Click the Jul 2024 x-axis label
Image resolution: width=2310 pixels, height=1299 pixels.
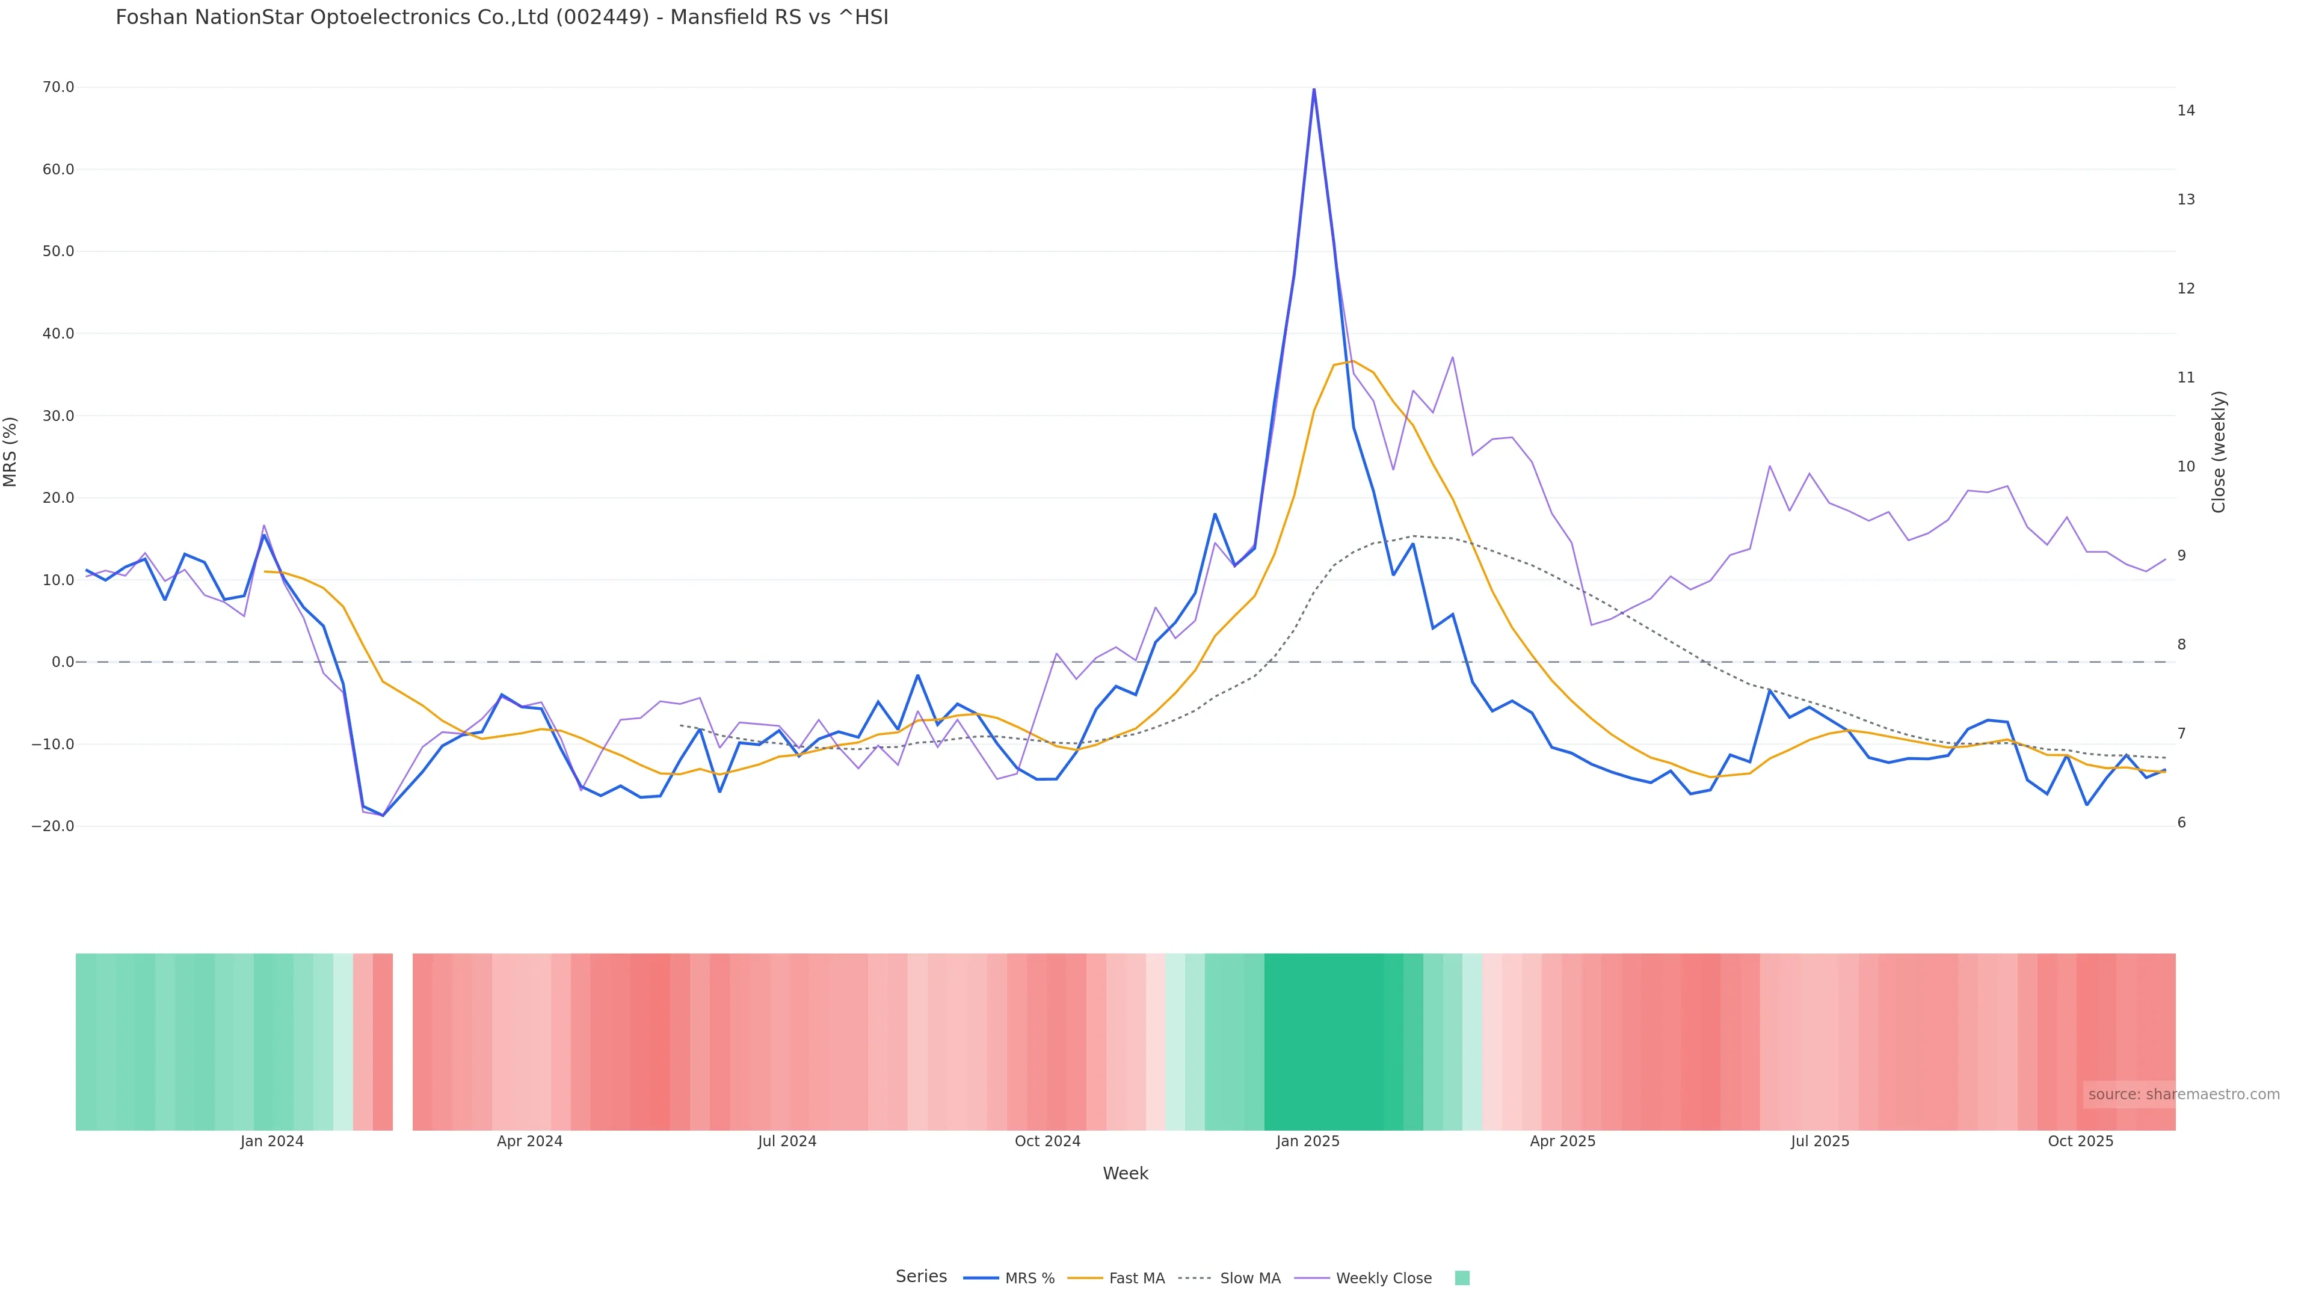[786, 1141]
